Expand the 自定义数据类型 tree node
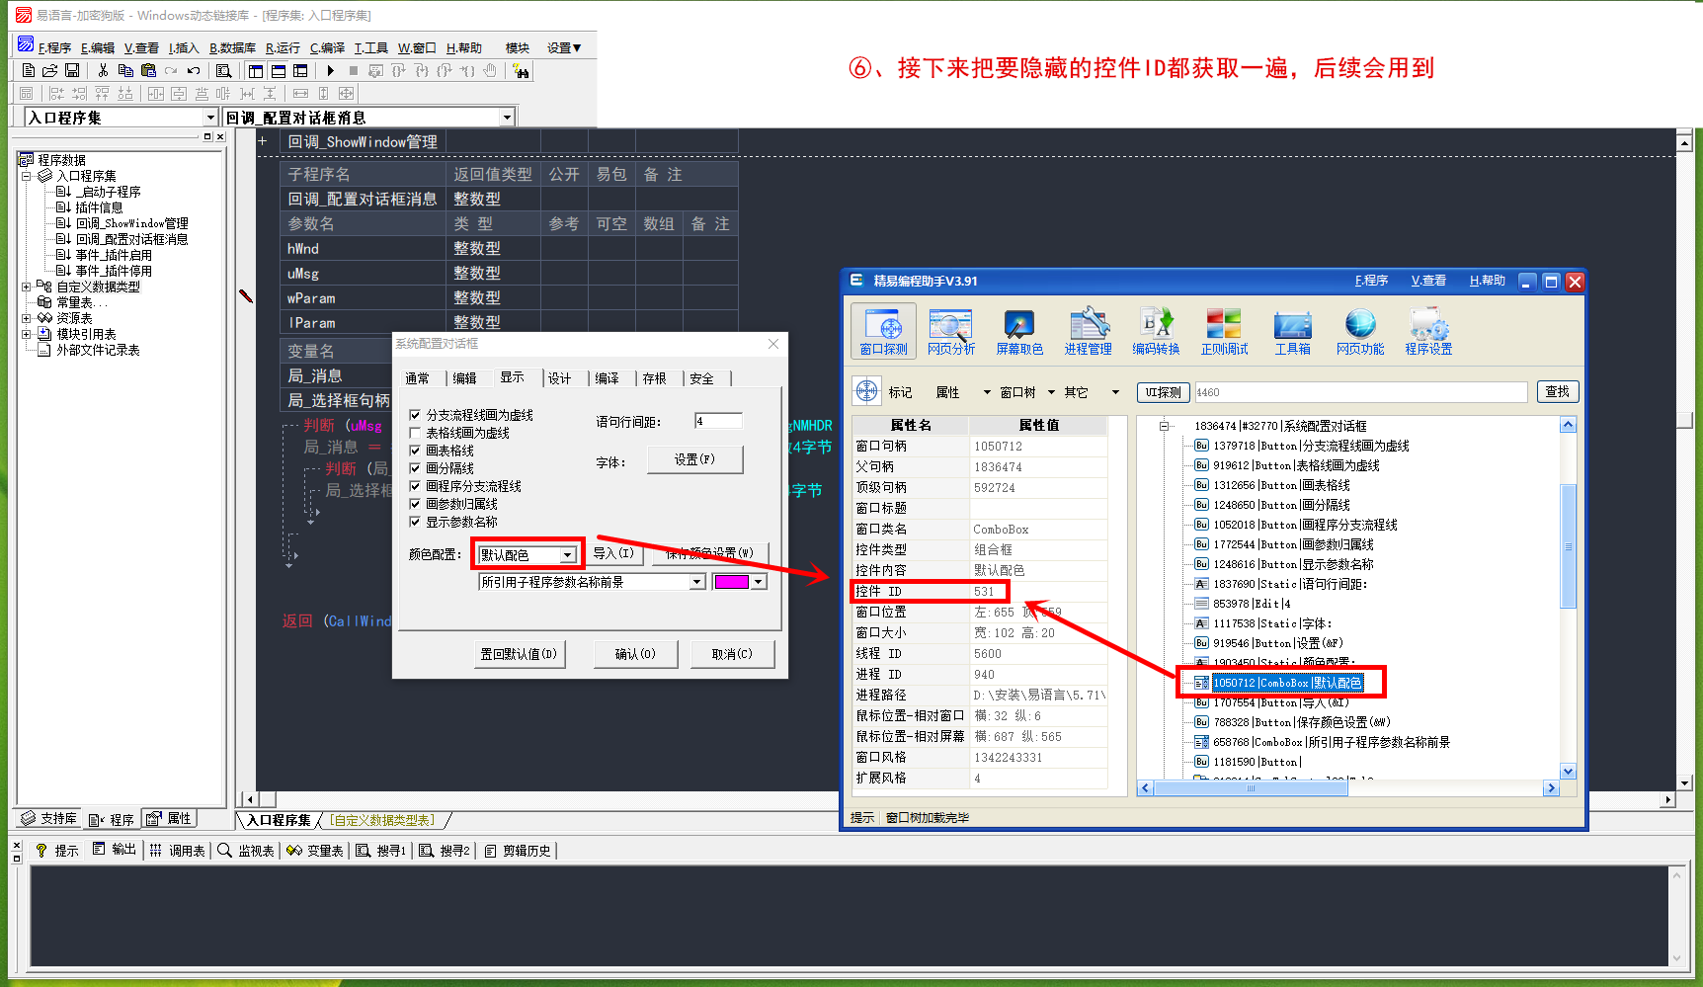 [x=27, y=287]
